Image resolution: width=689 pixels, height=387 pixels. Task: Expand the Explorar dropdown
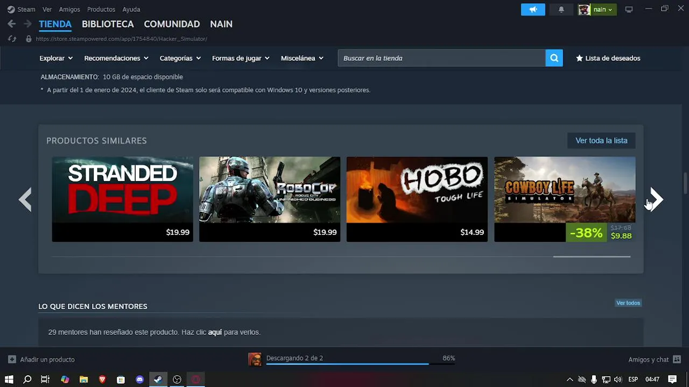(56, 58)
